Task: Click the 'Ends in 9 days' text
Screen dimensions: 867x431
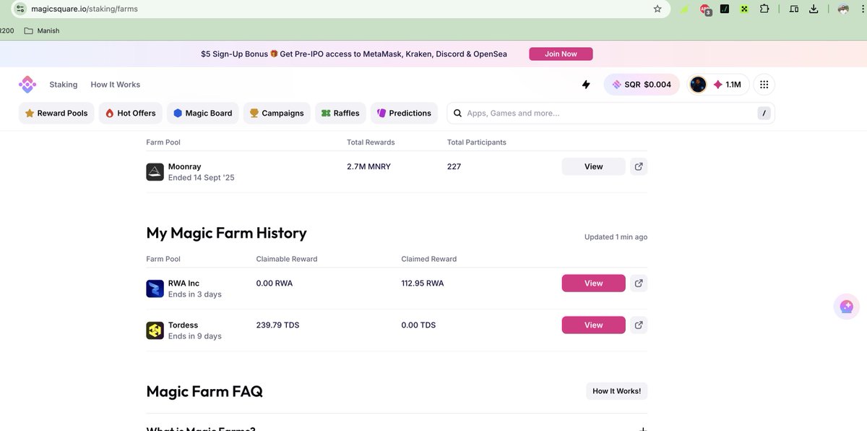Action: coord(195,336)
